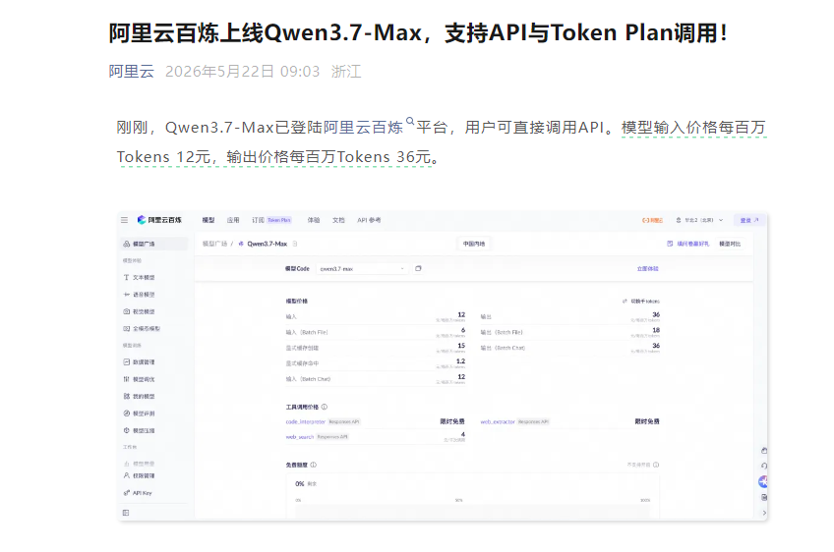Click the article headline about Qwen3.7-Max
834x552 pixels.
pyautogui.click(x=418, y=32)
